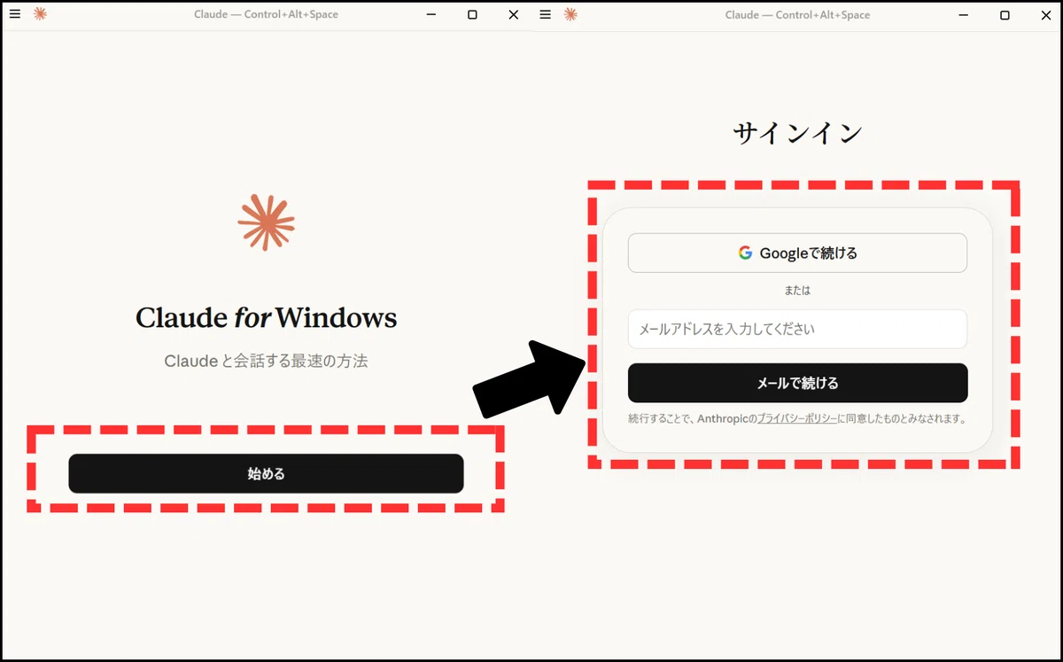This screenshot has height=662, width=1063.
Task: Minimize the right sign-in window
Action: 963,15
